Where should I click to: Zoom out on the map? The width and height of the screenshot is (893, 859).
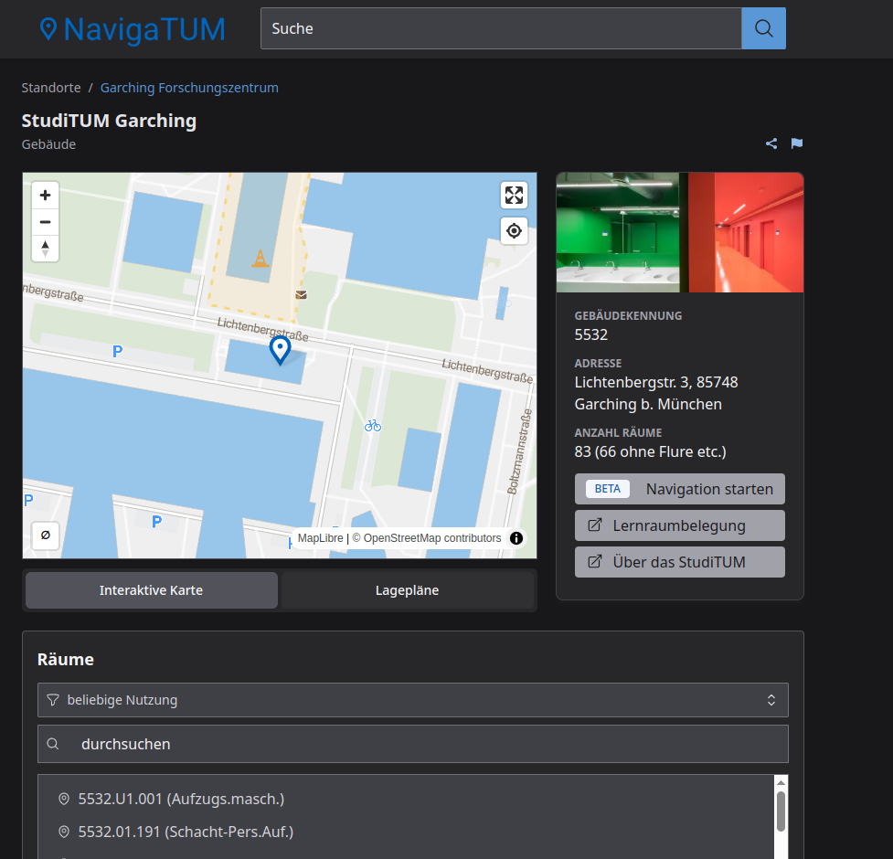coord(45,222)
